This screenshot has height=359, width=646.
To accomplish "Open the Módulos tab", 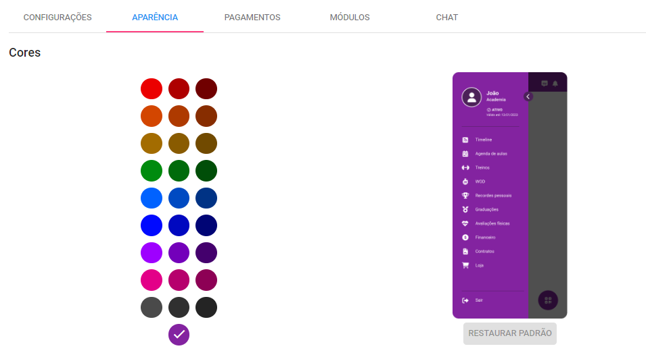I will 350,18.
